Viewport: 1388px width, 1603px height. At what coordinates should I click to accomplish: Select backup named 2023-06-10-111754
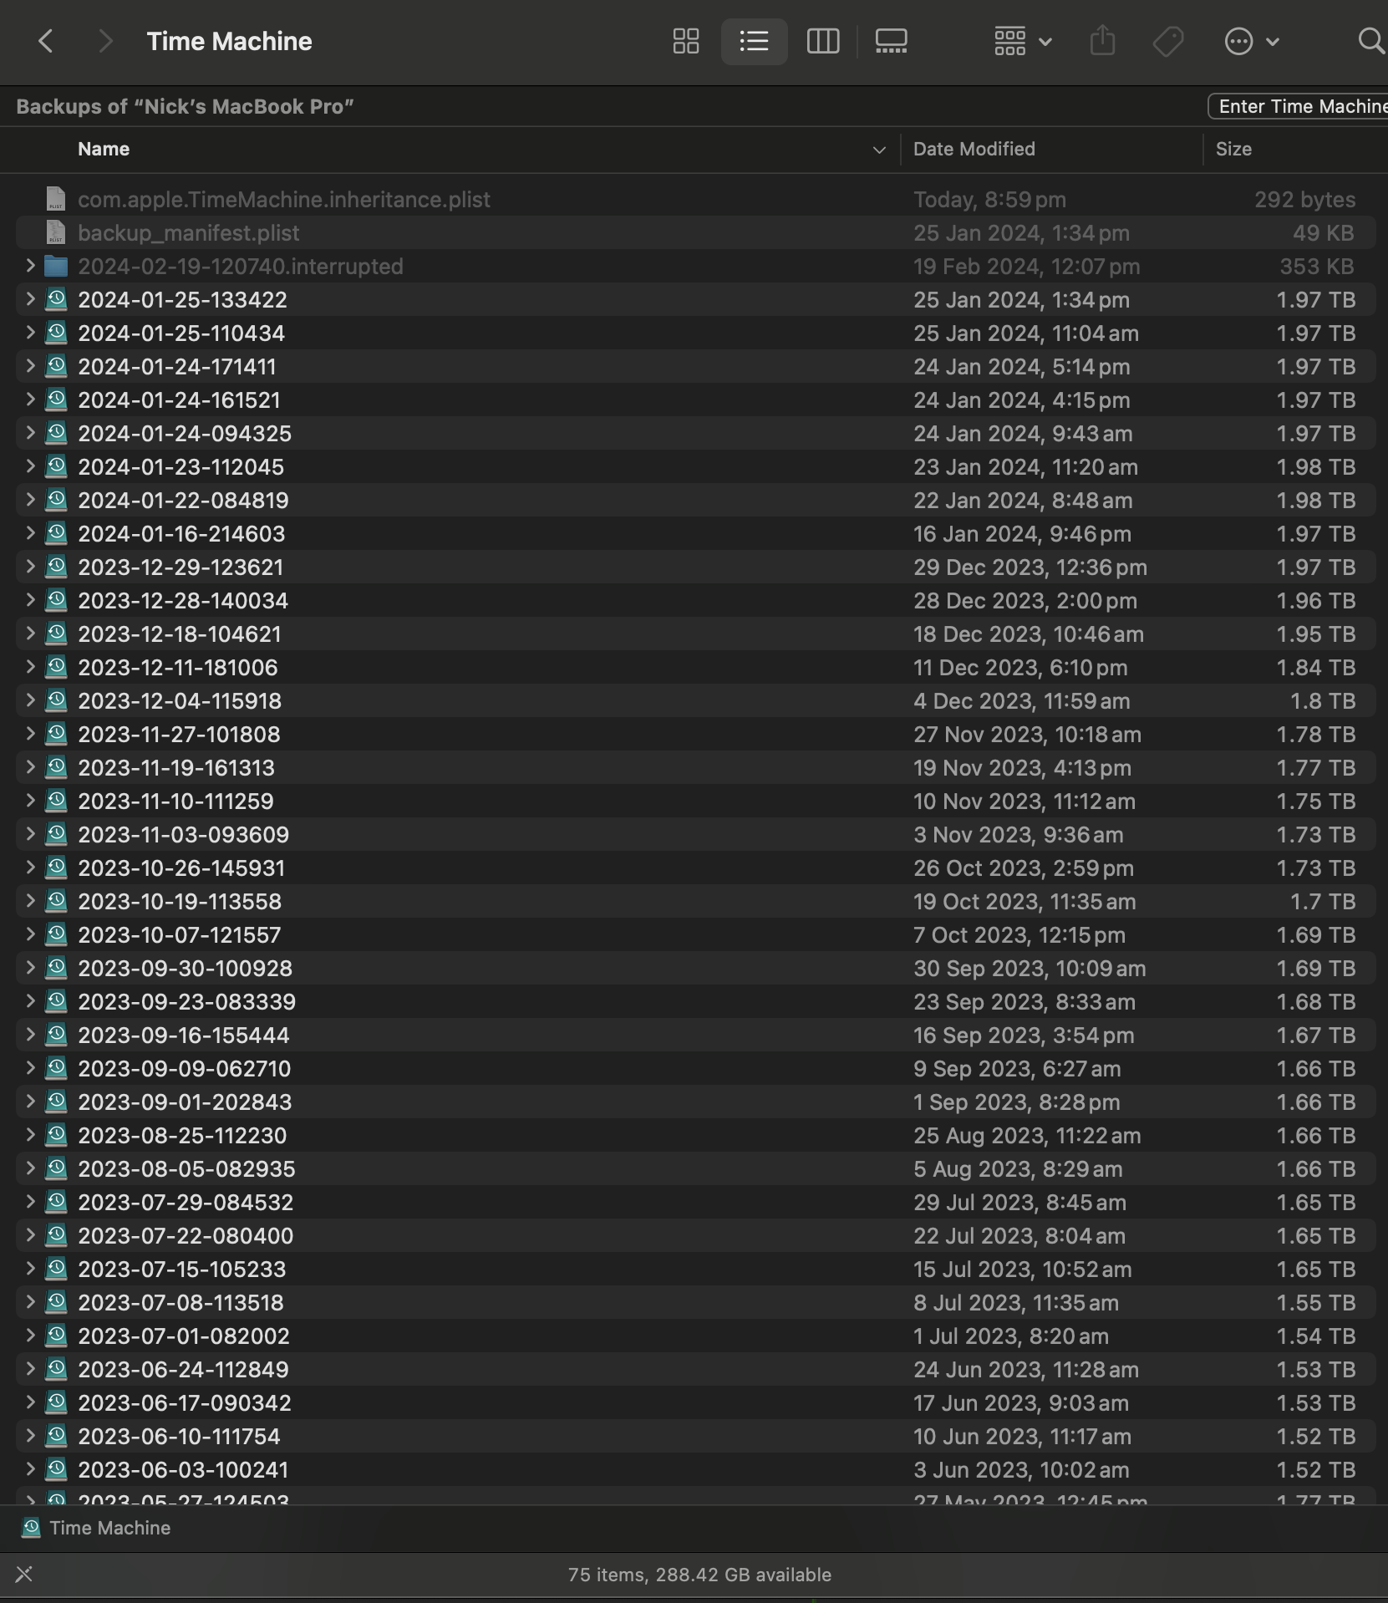click(x=179, y=1436)
